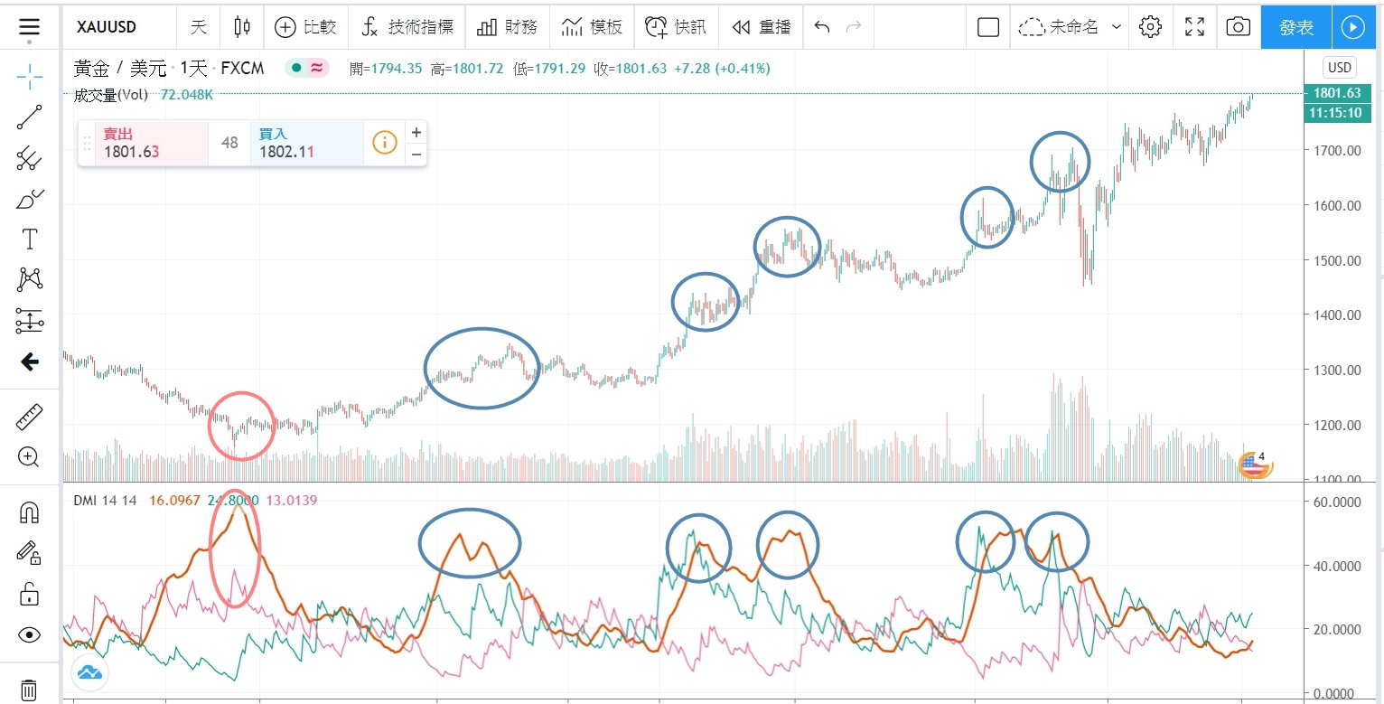This screenshot has width=1384, height=704.
Task: Click the 賣出 sell button at 1801.63
Action: point(152,143)
